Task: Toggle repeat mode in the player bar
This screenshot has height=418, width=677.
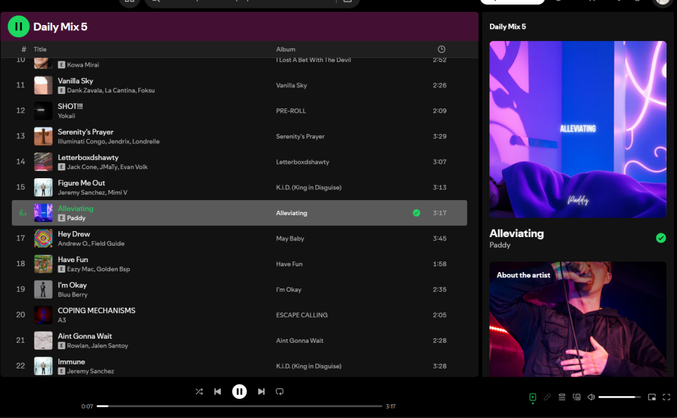Action: (x=280, y=392)
